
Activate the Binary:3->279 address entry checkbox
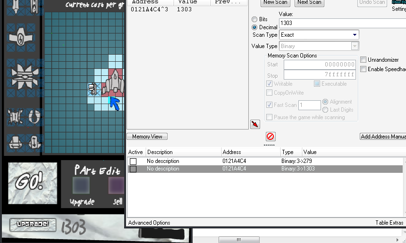tap(133, 161)
